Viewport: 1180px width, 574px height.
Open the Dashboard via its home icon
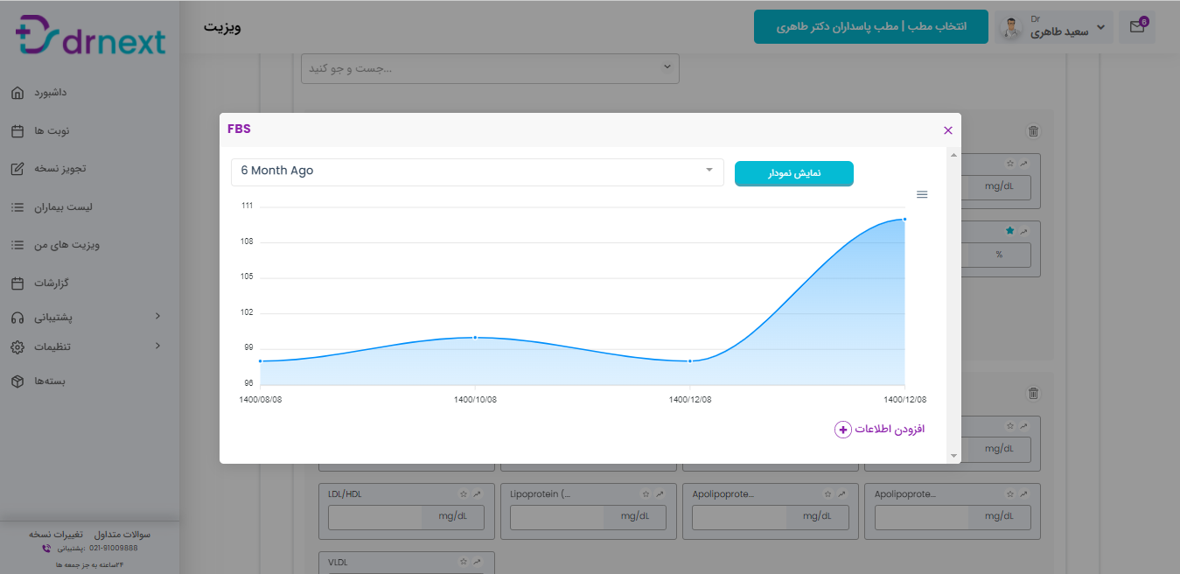point(17,93)
